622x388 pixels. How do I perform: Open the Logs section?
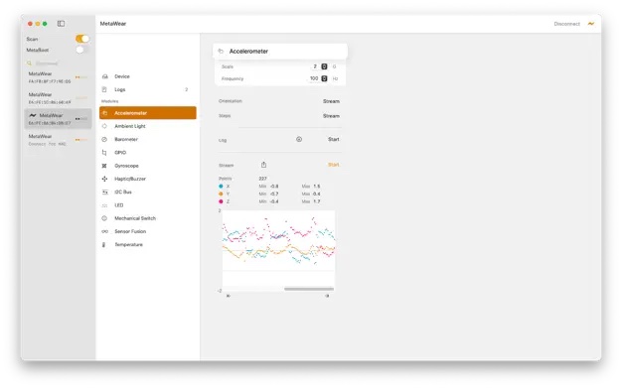tap(148, 89)
